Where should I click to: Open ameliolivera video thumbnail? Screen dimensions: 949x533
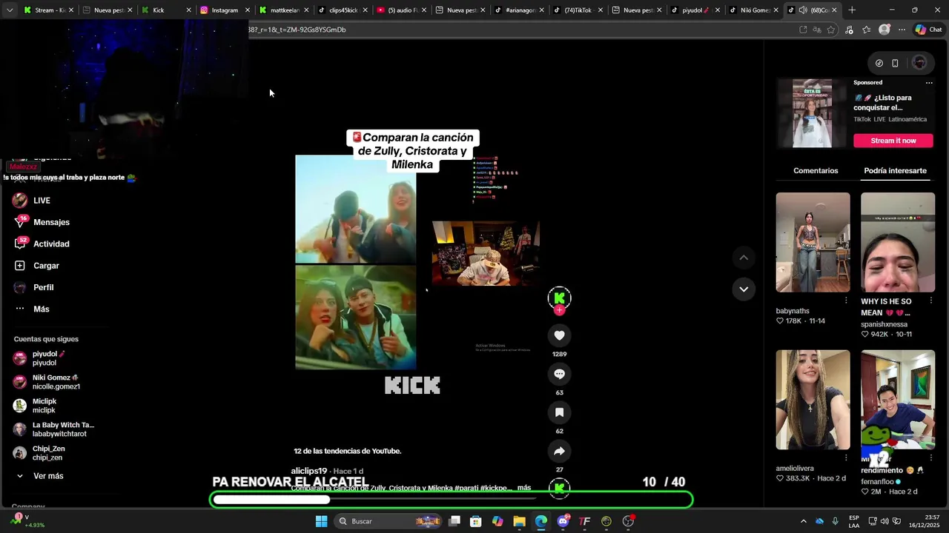point(813,400)
